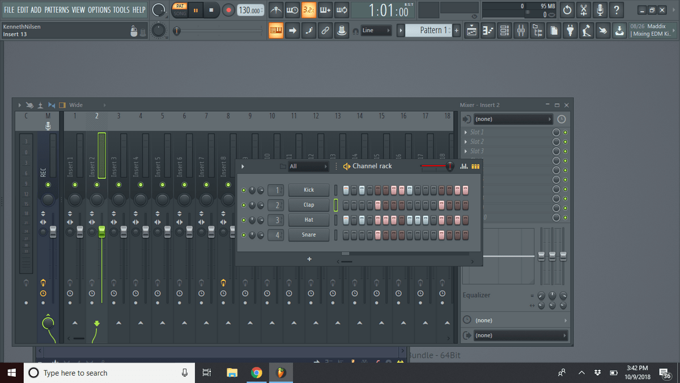
Task: Open the Playlist window
Action: click(471, 31)
